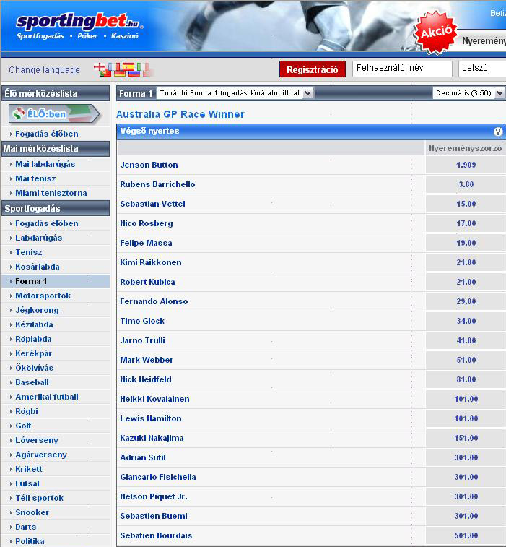The height and width of the screenshot is (547, 506).
Task: Open the További Forma 1 fogadási dropdown
Action: (x=235, y=93)
